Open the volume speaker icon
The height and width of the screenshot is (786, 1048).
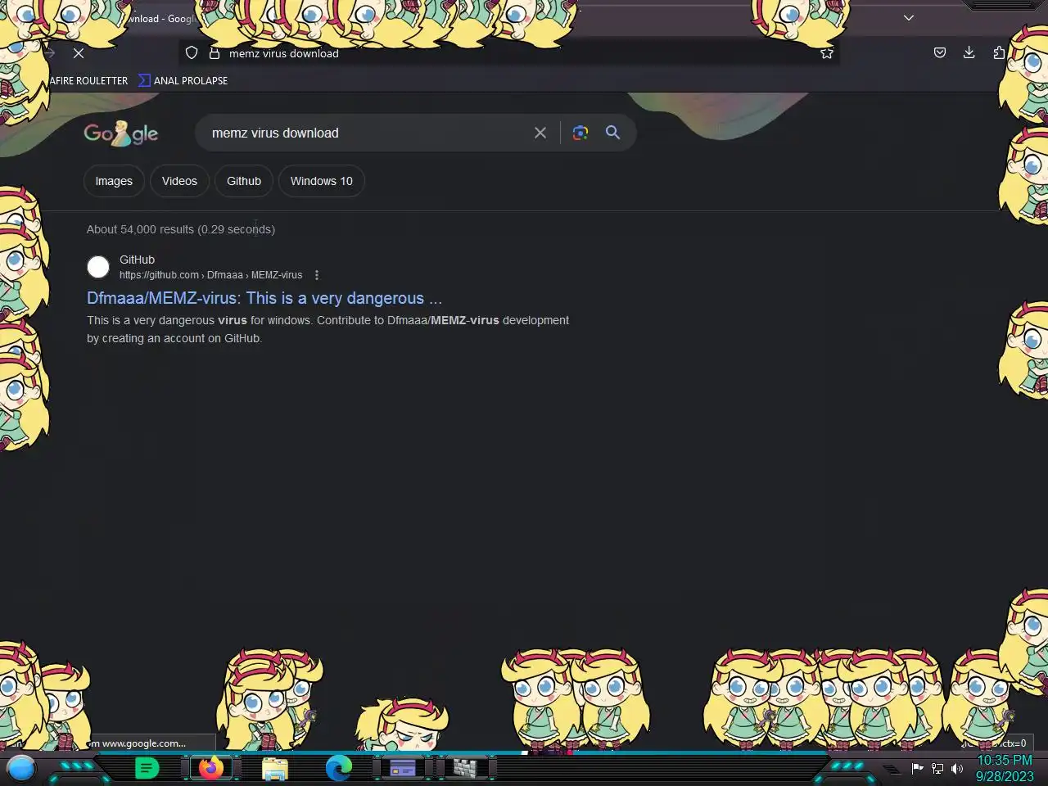957,768
